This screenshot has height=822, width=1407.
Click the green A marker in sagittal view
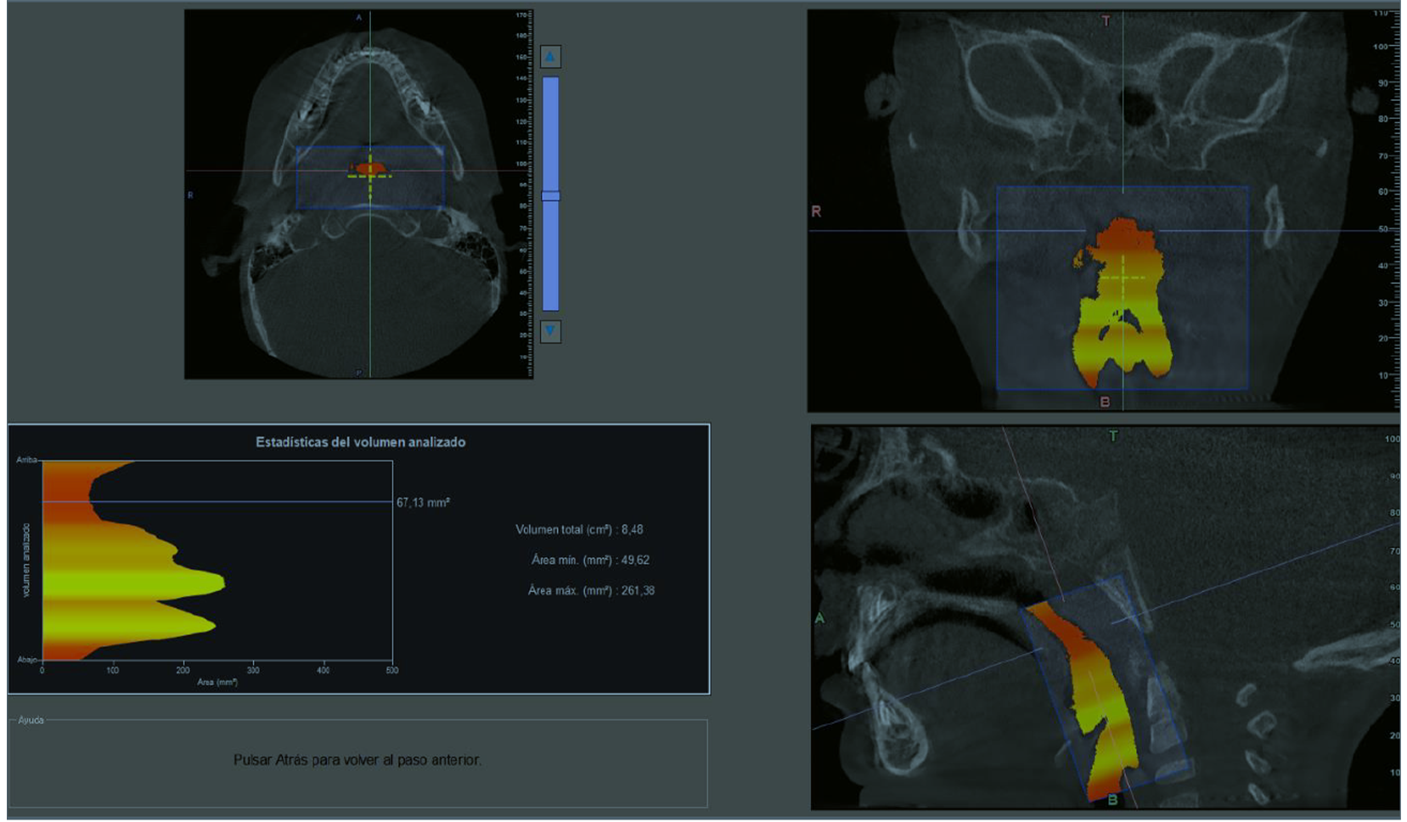[x=819, y=618]
